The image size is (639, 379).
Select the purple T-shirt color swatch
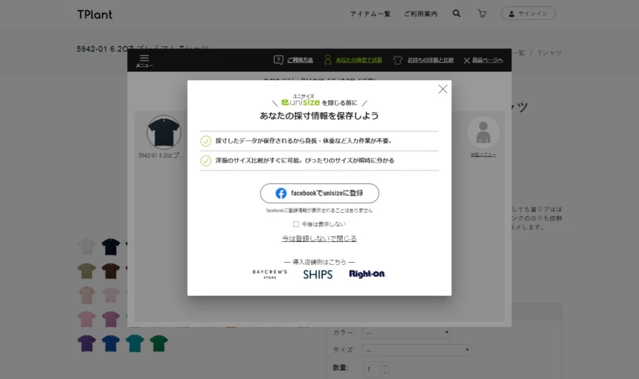(86, 343)
